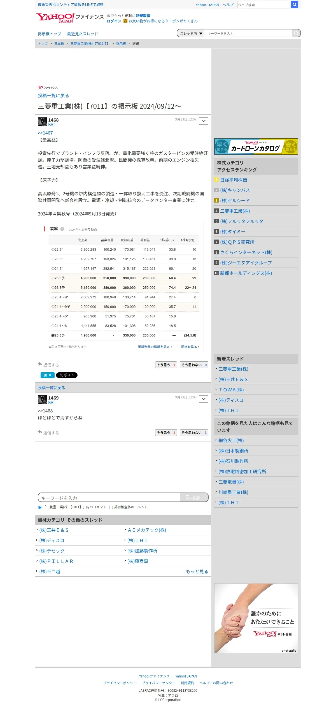Click the 掲示板 breadcrumb
This screenshot has width=336, height=708.
(121, 44)
